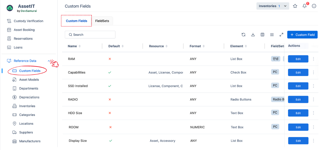
Task: Select the Custom Fields tab
Action: tap(76, 21)
